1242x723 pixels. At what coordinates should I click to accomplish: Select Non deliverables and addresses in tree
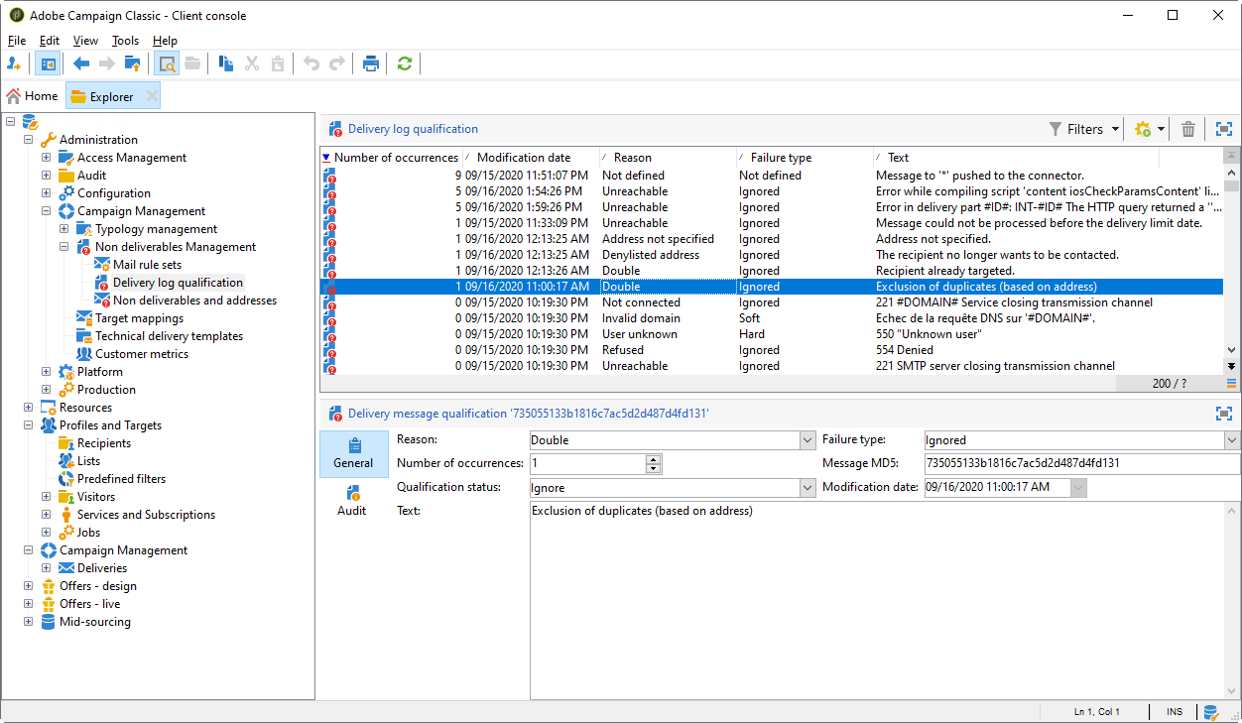[194, 301]
